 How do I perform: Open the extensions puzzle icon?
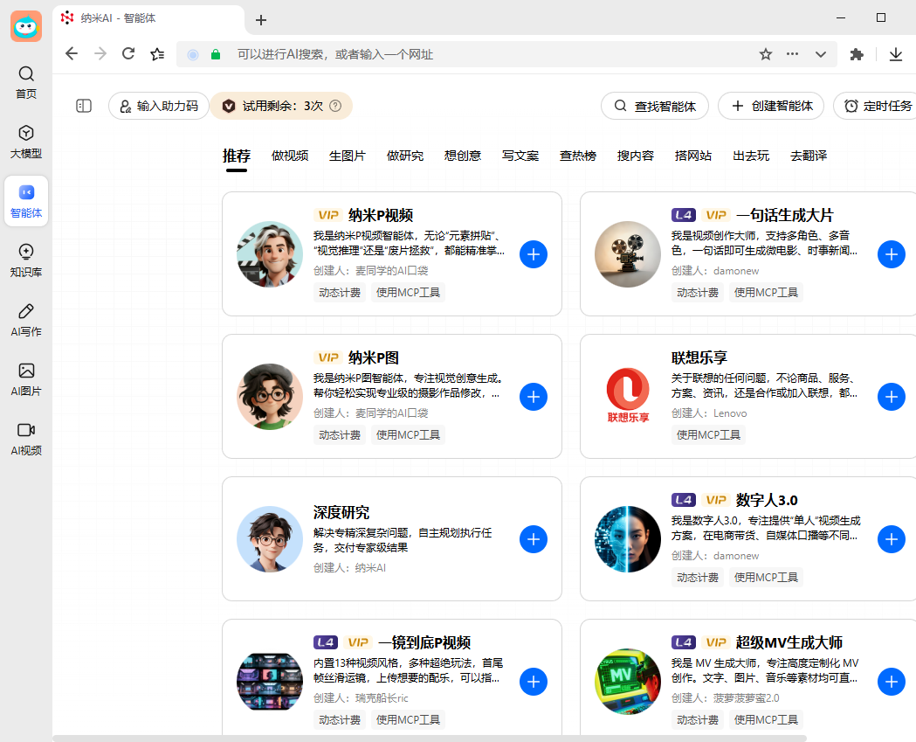pyautogui.click(x=857, y=54)
